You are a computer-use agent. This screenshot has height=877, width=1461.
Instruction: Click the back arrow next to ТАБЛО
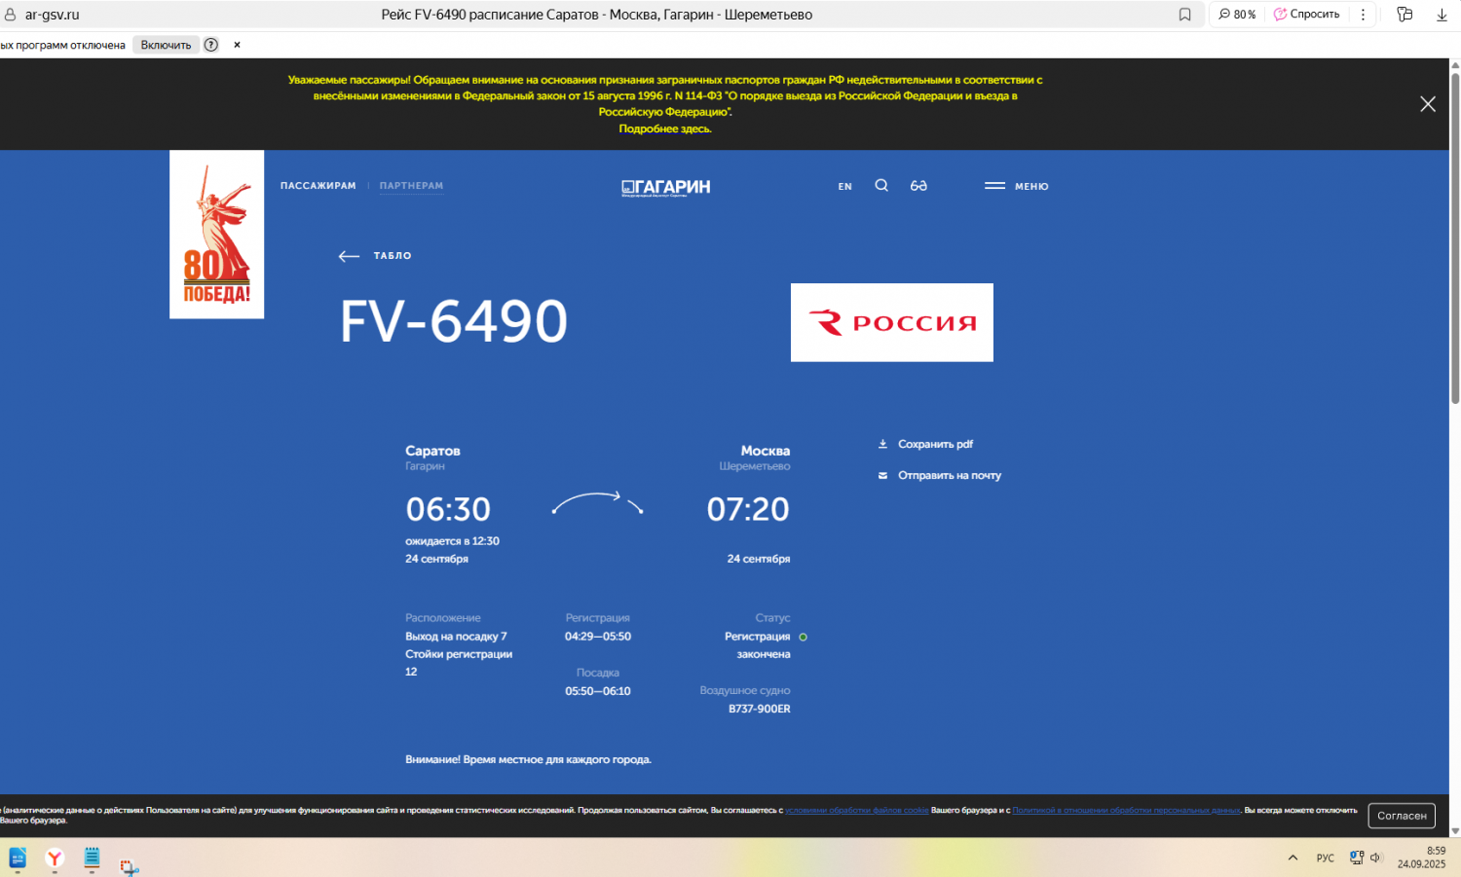[349, 256]
